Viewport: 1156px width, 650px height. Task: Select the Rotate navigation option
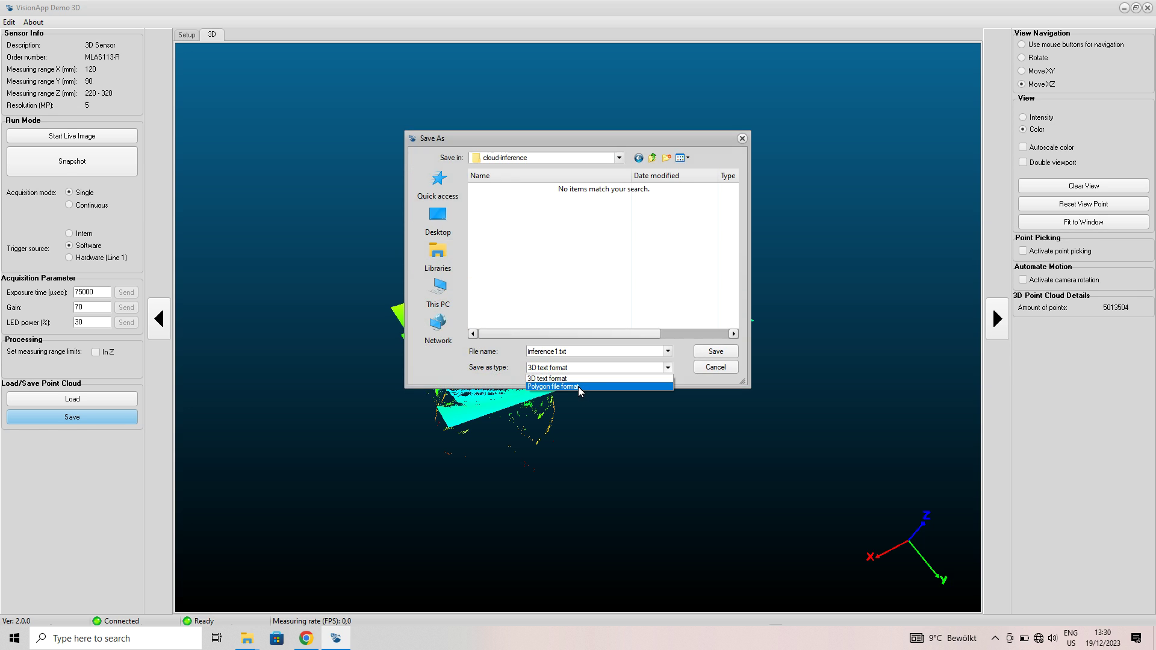[1022, 58]
